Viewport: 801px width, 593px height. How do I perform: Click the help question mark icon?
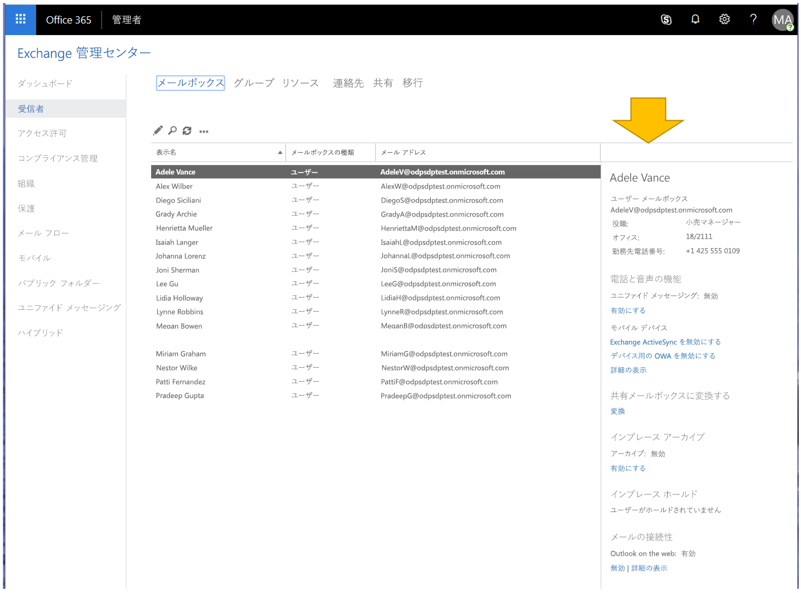pos(753,20)
